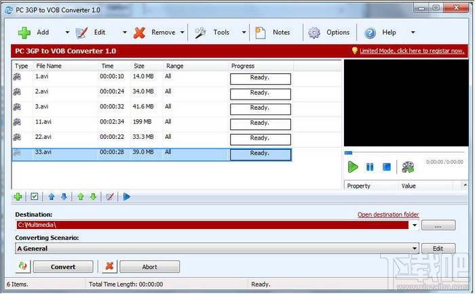Click the Ready progress bar for 22.avi
Viewport: 475px width, 294px height.
261,140
